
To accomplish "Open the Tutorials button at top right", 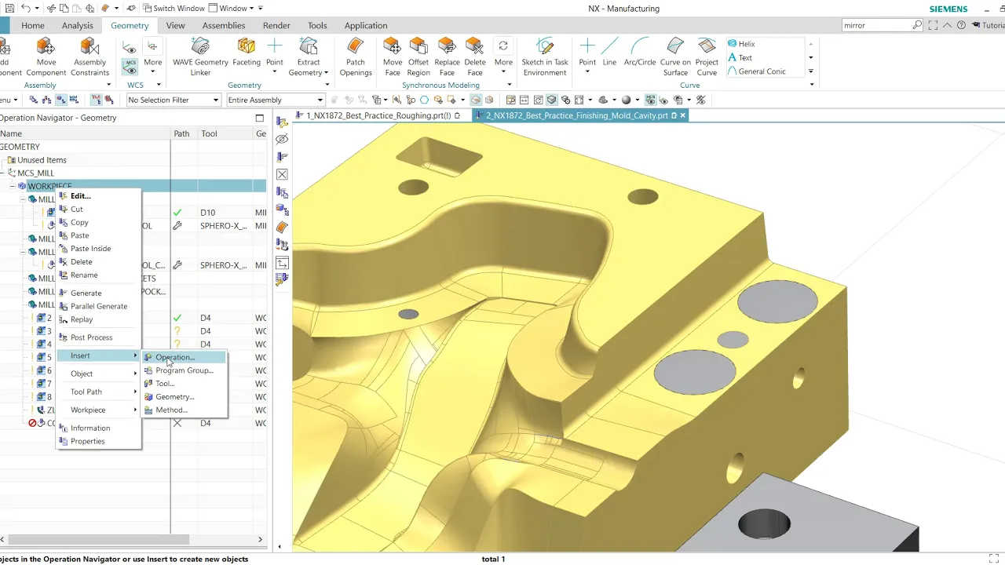I will (x=988, y=25).
